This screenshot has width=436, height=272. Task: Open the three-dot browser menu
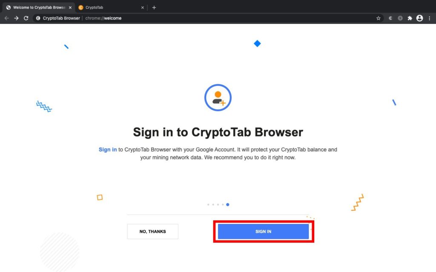tap(430, 18)
